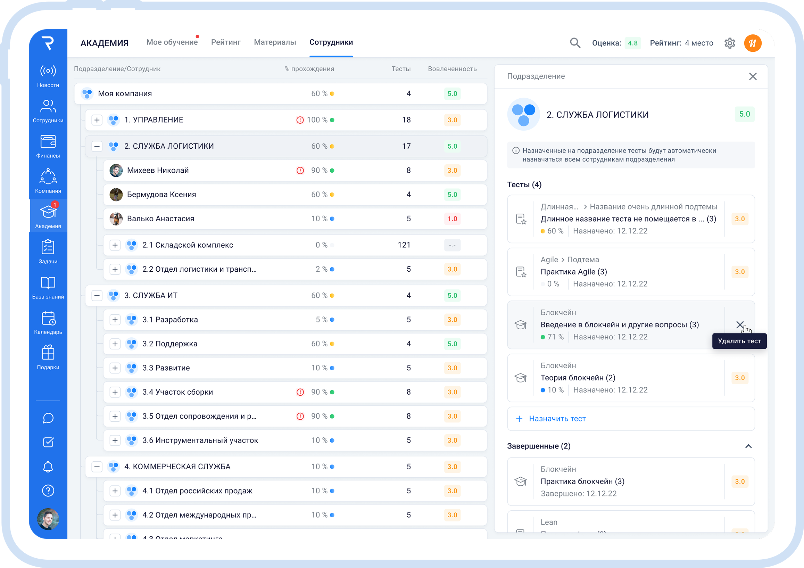Sort by Тесты column header
The height and width of the screenshot is (568, 804).
[x=401, y=69]
